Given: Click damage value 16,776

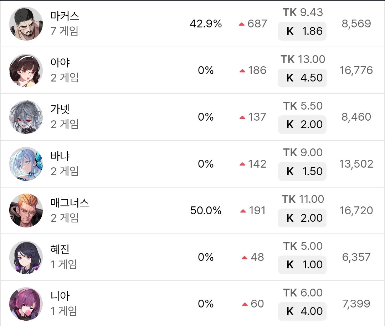Looking at the screenshot, I should (x=356, y=70).
